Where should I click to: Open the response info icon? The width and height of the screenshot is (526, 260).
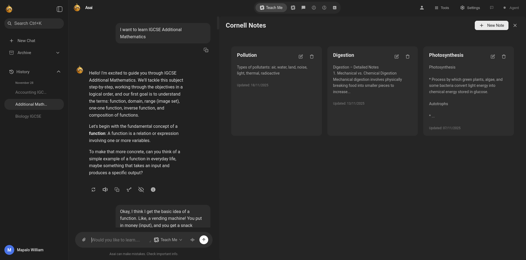(x=153, y=190)
